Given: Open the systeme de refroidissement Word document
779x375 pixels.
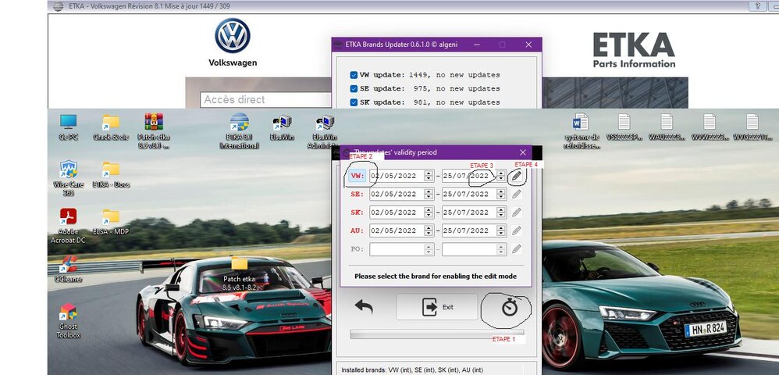Looking at the screenshot, I should 581,131.
